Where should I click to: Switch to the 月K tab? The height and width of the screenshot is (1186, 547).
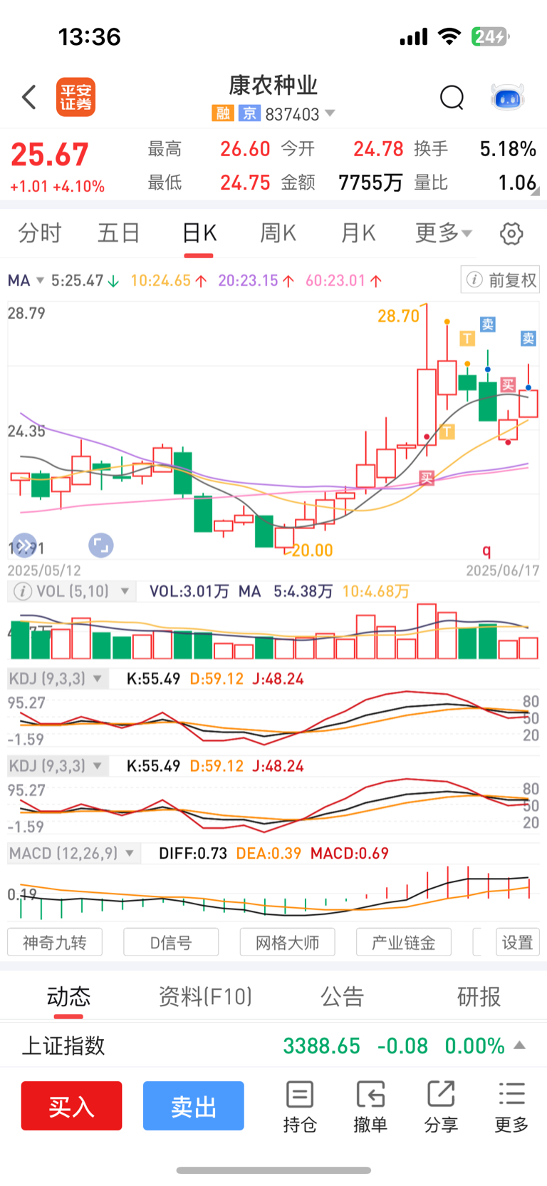(358, 233)
